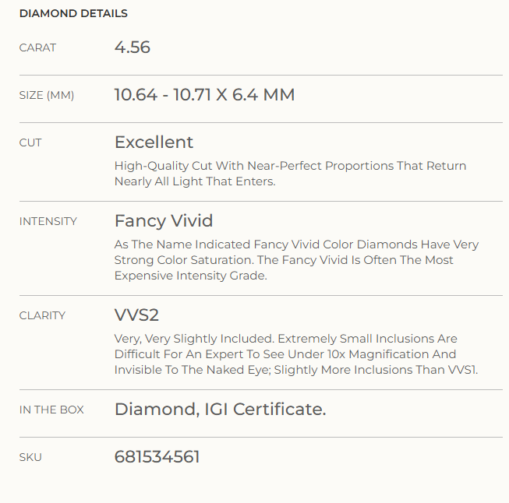This screenshot has width=509, height=503.
Task: Click the words Nearly All Light That Enters
Action: tap(195, 181)
